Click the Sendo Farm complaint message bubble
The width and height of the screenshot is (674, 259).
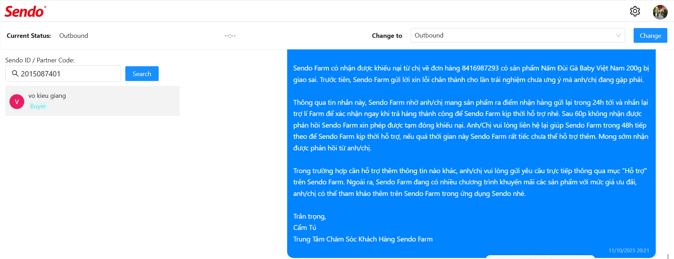tap(471, 154)
